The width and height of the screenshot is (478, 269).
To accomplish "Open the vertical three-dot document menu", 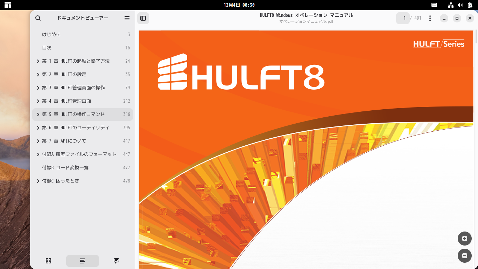I will coord(430,18).
